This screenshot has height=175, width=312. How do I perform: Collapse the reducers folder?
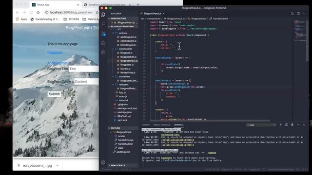point(123,85)
